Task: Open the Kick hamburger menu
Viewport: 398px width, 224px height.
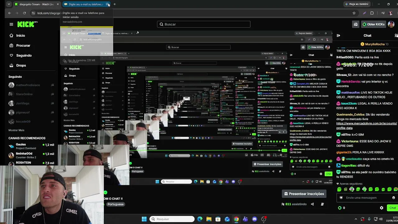Action: (x=11, y=24)
